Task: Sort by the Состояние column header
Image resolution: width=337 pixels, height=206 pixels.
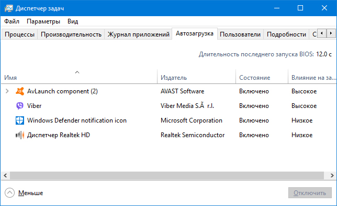Action: pos(262,77)
